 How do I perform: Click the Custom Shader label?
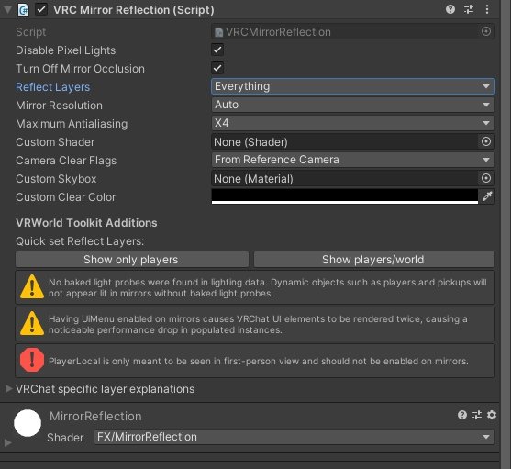(x=55, y=142)
